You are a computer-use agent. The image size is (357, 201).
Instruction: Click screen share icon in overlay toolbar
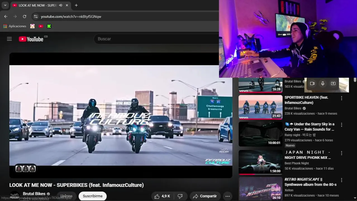(x=333, y=83)
